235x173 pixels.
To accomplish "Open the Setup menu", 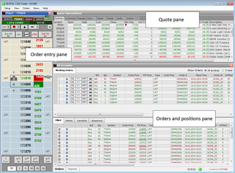I will pos(8,8).
